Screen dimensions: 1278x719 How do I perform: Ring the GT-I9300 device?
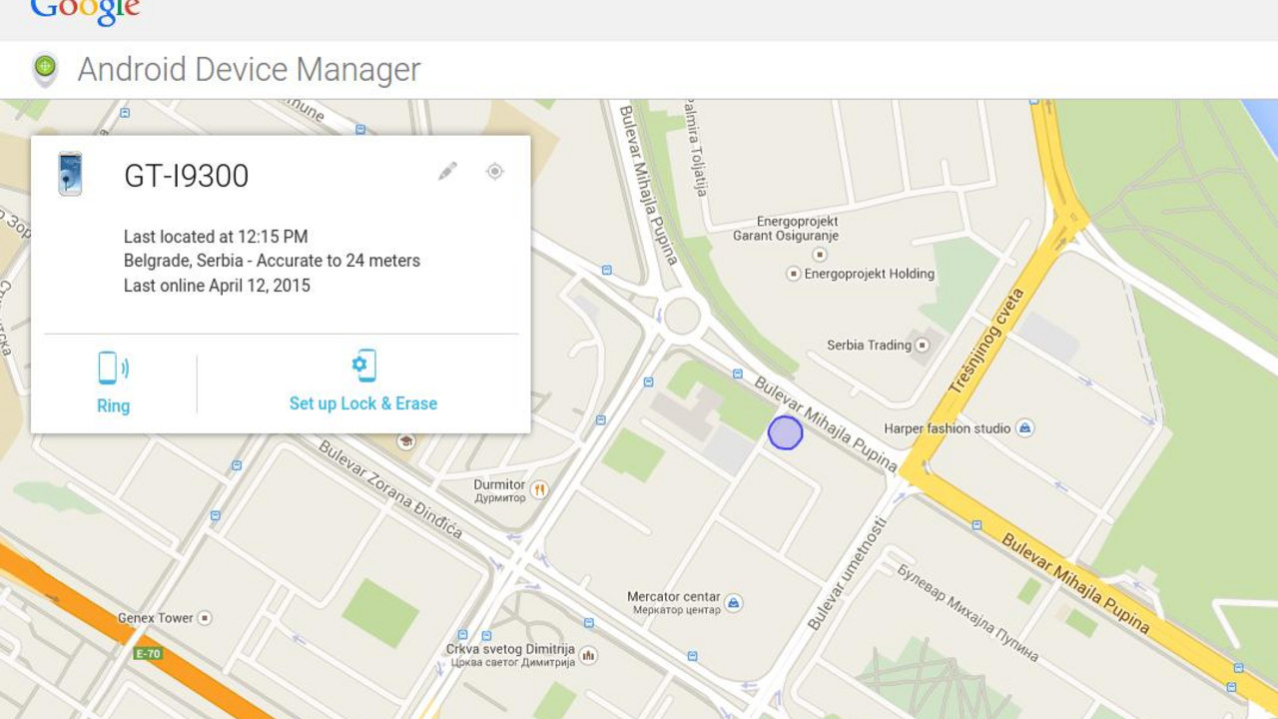[114, 382]
